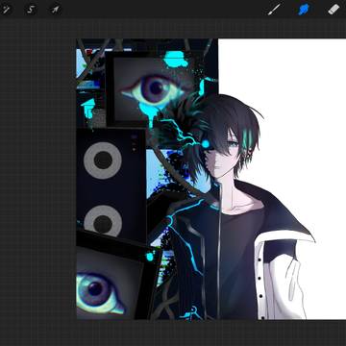346x346 pixels.
Task: Tap the character's glowing cyan eye on canvas
Action: click(206, 144)
